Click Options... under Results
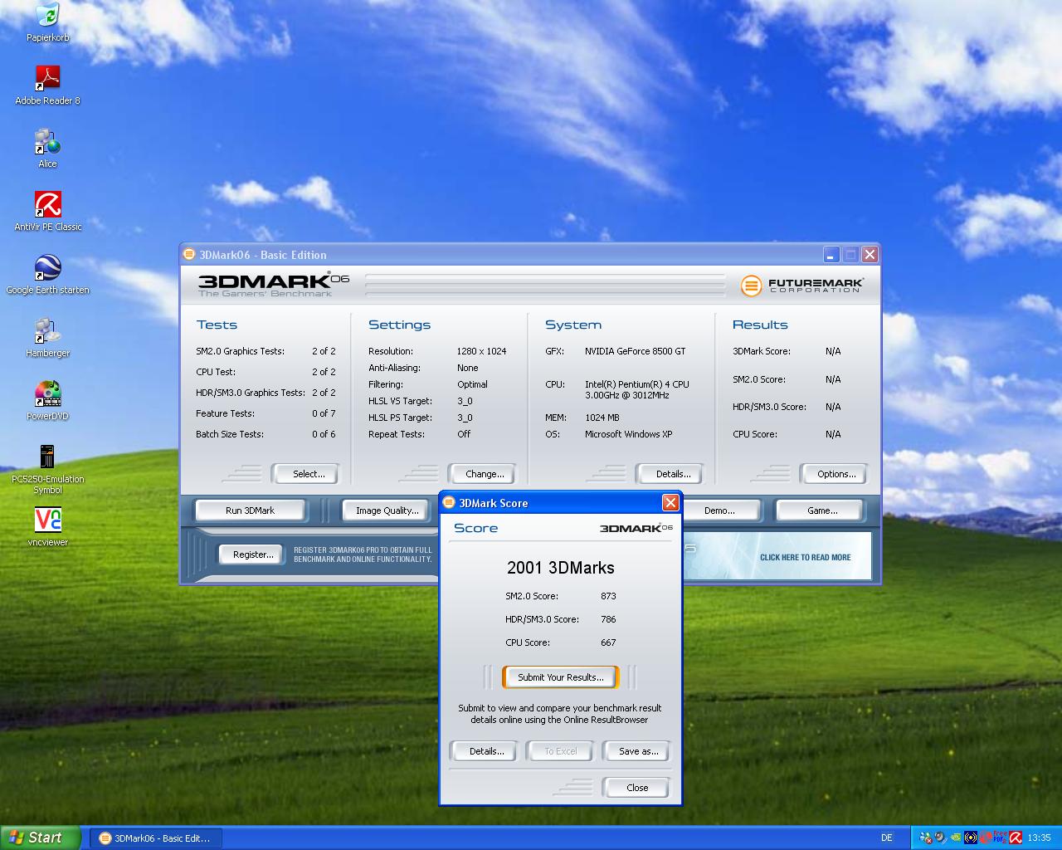 [x=835, y=474]
